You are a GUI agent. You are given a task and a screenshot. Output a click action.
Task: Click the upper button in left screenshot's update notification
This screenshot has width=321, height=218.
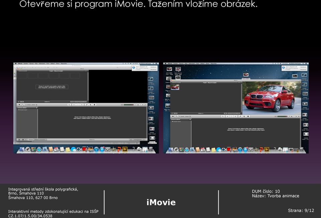[x=153, y=67]
